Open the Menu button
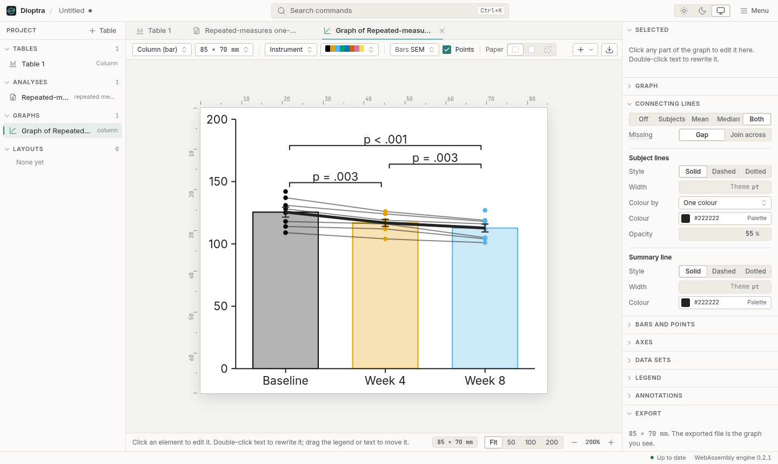778x464 pixels. point(754,11)
